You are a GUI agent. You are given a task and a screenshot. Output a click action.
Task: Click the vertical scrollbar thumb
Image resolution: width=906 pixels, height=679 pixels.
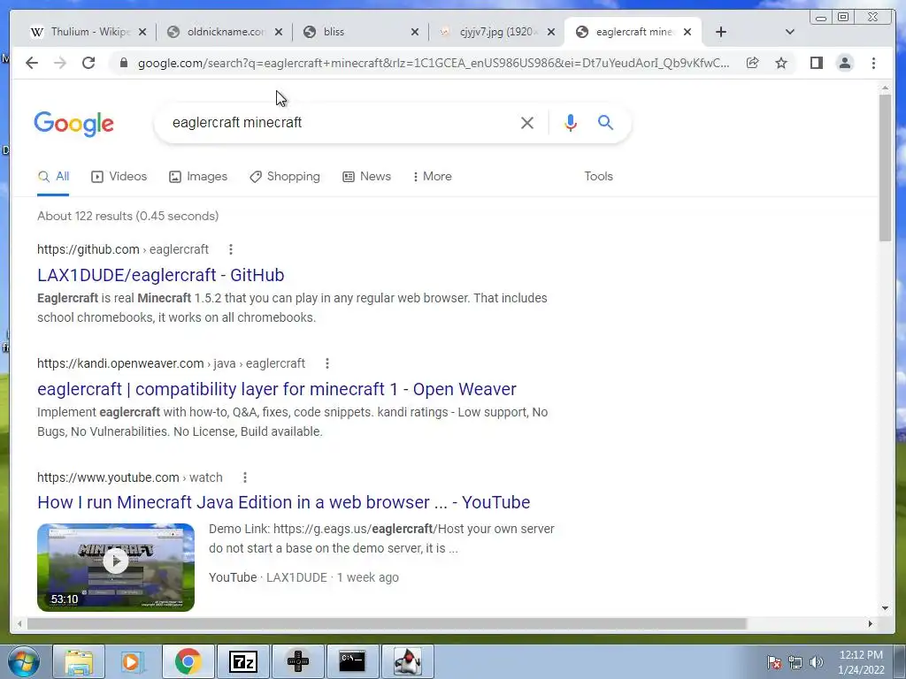click(x=885, y=167)
